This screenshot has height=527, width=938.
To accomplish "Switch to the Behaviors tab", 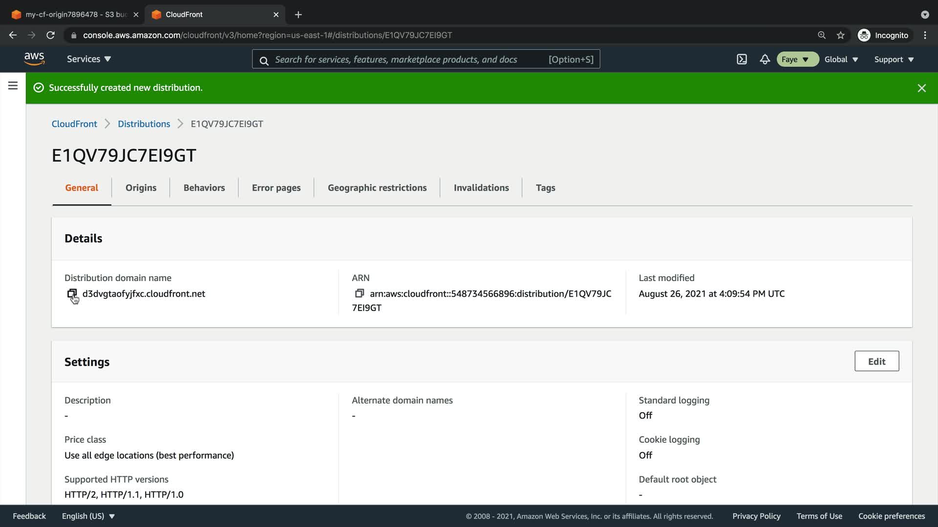I will click(204, 188).
